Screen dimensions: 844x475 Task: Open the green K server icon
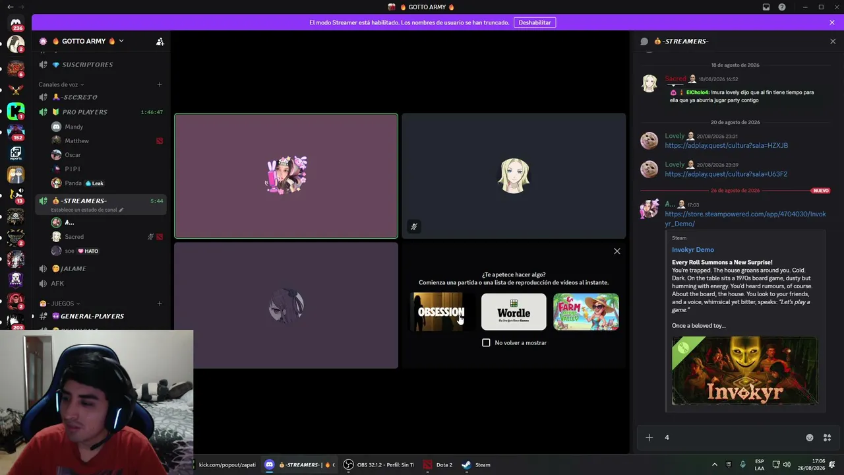16,110
